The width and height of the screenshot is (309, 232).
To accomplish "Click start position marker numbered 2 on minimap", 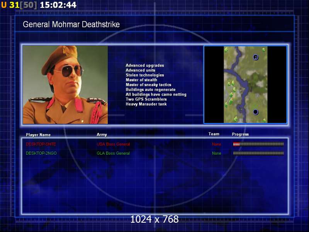I will 256,57.
